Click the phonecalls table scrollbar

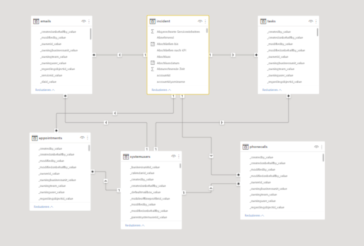[x=323, y=158]
